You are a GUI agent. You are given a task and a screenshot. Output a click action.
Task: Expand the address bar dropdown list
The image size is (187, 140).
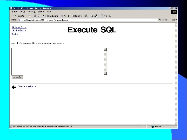pyautogui.click(x=159, y=20)
